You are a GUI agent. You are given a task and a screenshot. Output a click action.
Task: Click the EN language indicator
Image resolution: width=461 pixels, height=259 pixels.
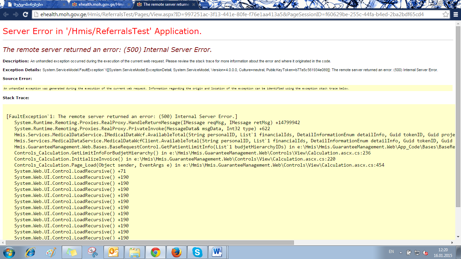(391, 252)
